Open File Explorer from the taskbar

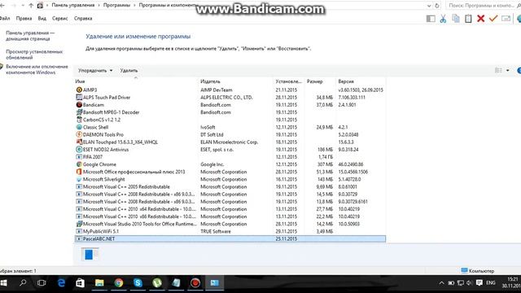tap(99, 283)
